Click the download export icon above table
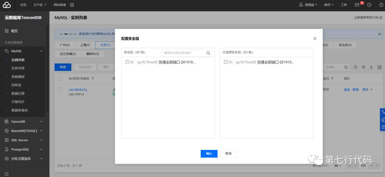Image resolution: width=385 pixels, height=177 pixels. [x=371, y=67]
